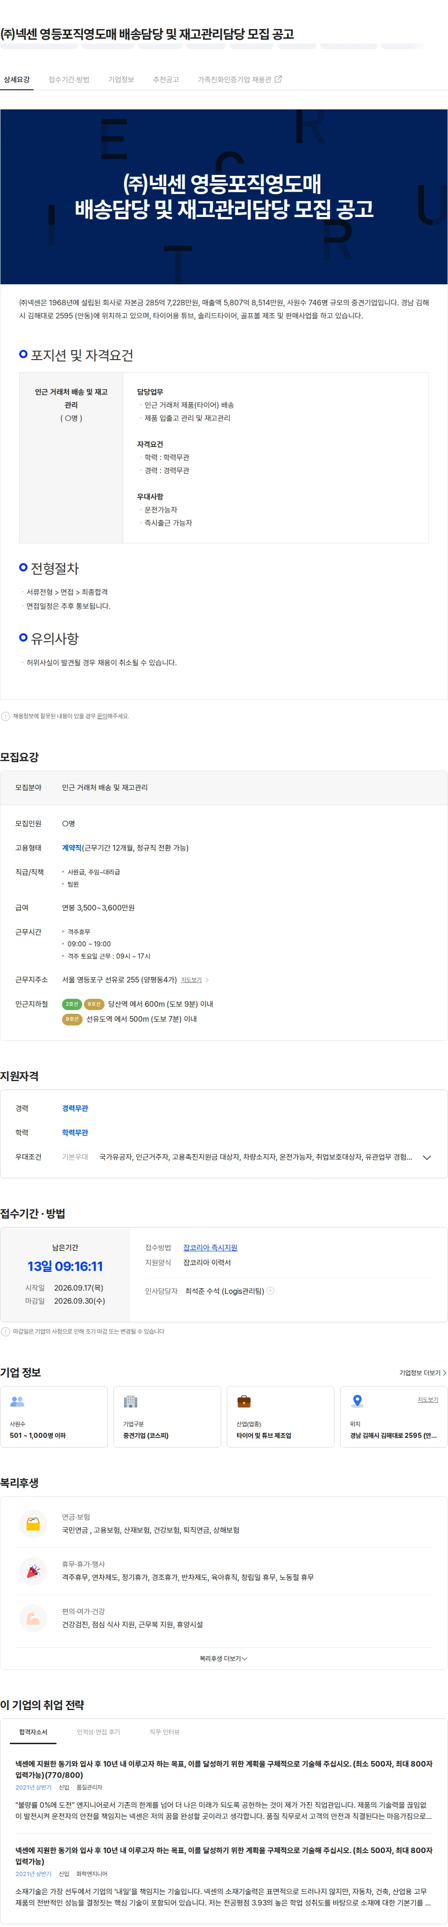Open the second essay question for 화학엔지니어
The height and width of the screenshot is (1927, 448).
click(x=224, y=1856)
